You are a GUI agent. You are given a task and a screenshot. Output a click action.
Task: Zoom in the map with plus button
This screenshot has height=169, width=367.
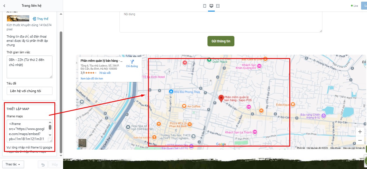(360, 132)
